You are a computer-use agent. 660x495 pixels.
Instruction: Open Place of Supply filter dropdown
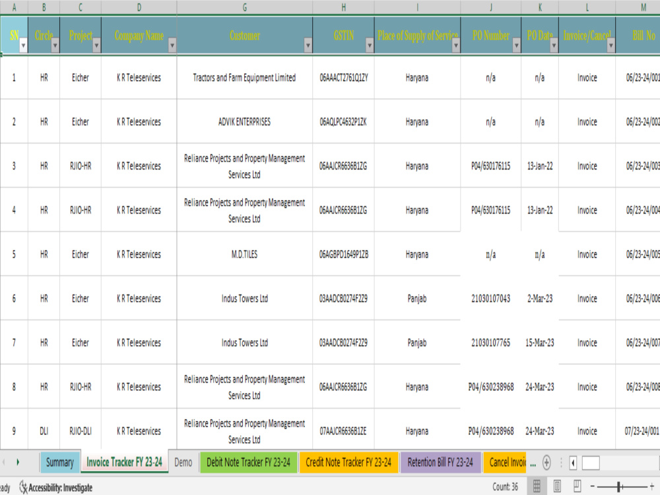coord(455,45)
